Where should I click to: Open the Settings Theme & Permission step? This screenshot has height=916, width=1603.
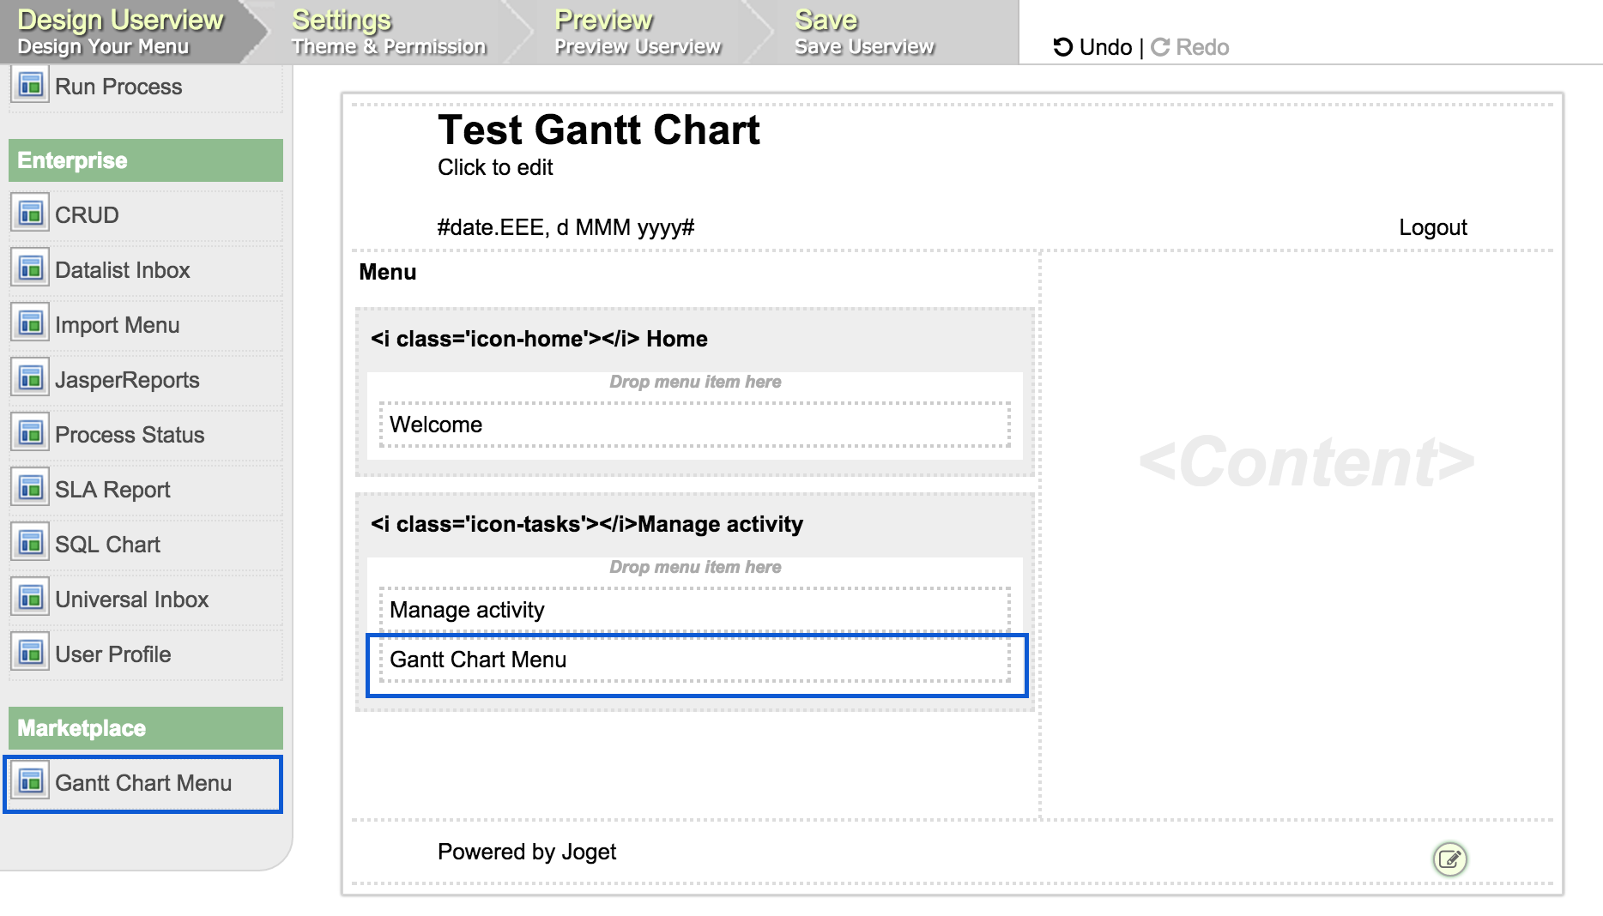pyautogui.click(x=388, y=33)
